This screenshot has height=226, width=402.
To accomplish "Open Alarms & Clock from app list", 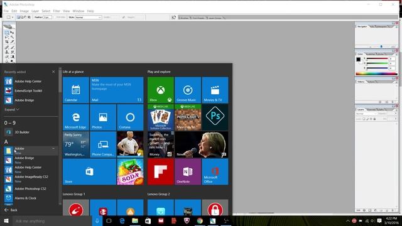I will tap(31, 198).
